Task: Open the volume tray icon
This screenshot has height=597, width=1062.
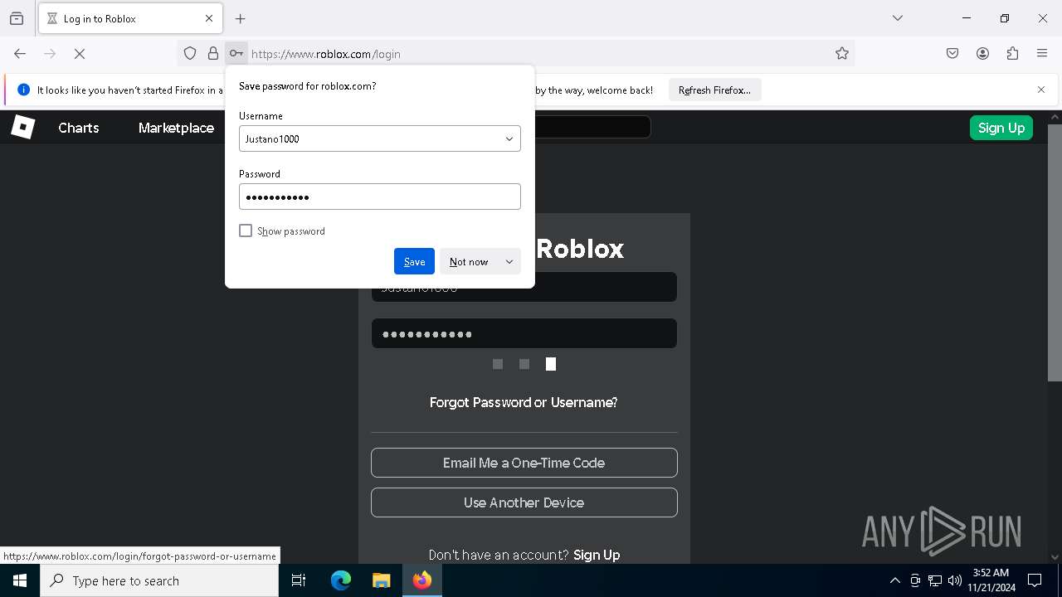Action: (955, 580)
